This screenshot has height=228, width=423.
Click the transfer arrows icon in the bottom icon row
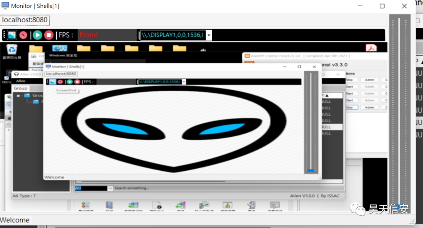pos(133,205)
